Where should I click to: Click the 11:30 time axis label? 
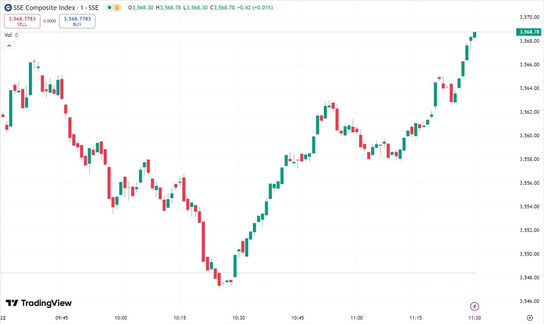tap(475, 318)
